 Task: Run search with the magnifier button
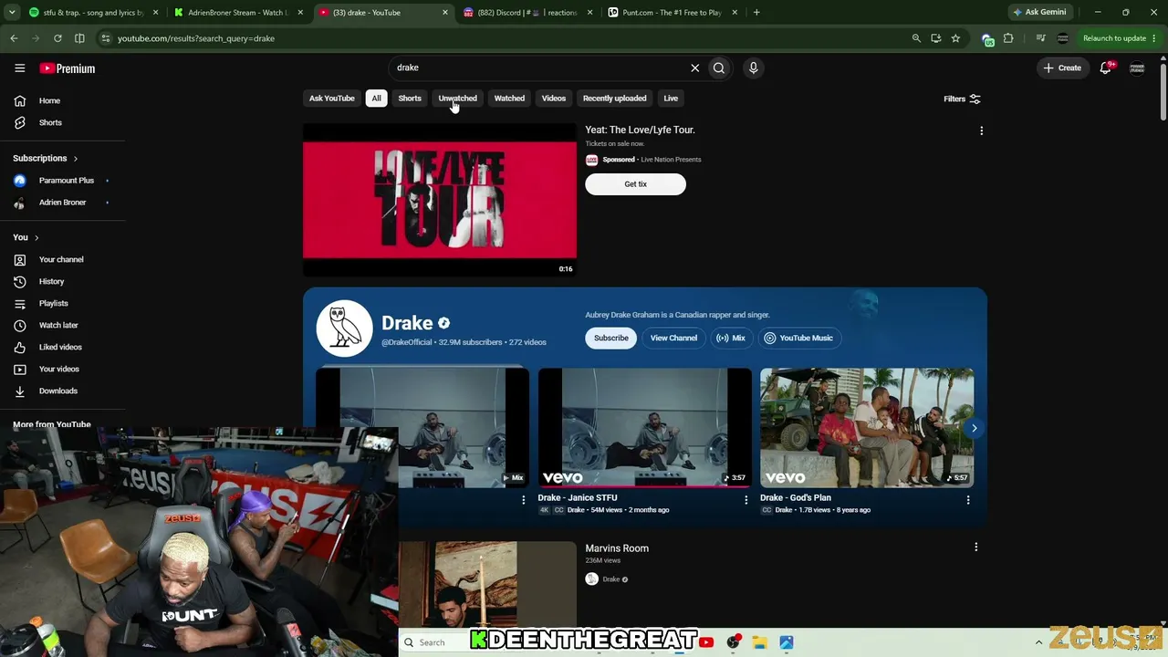pyautogui.click(x=719, y=68)
